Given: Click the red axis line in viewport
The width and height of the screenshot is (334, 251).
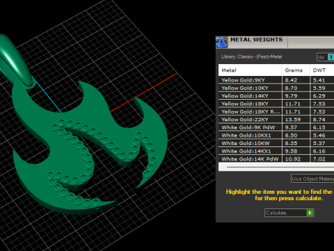Looking at the screenshot, I should click(144, 93).
